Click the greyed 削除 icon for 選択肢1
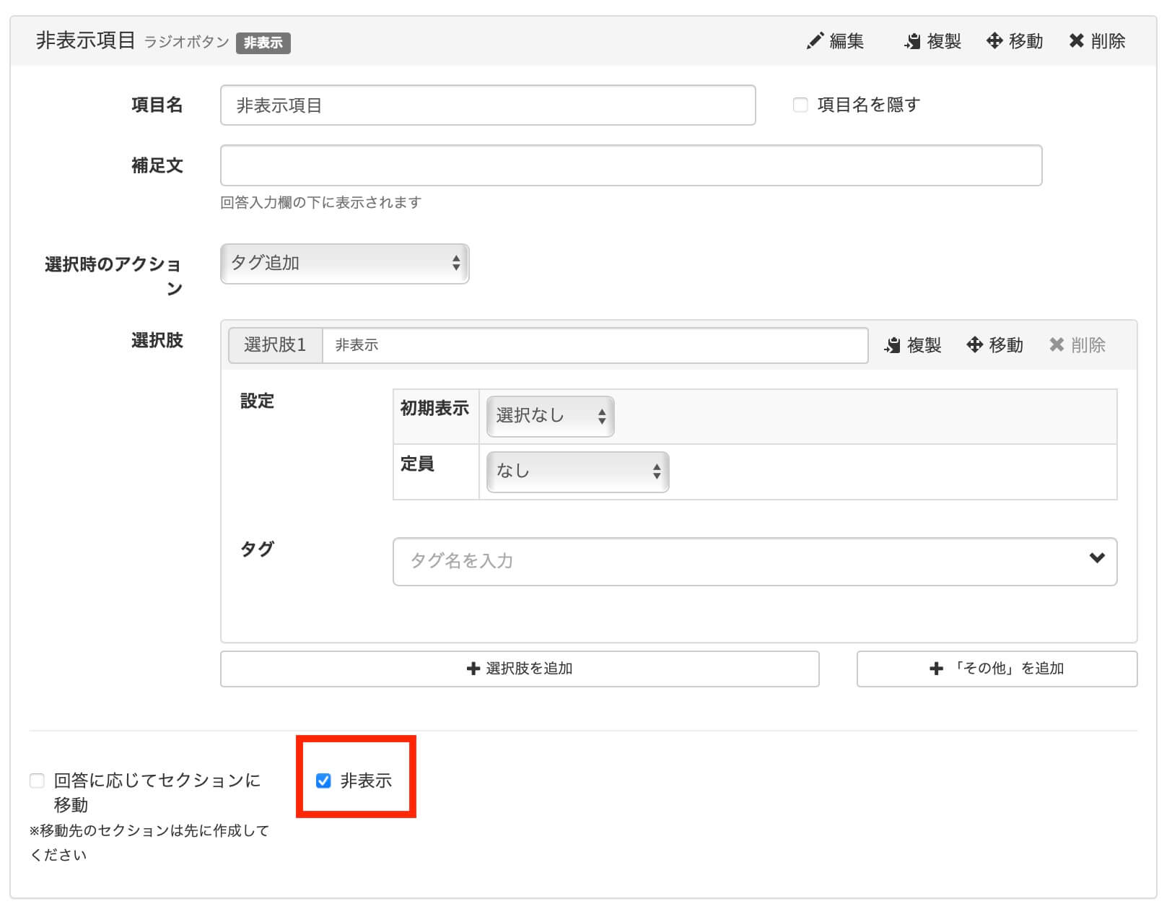 tap(1057, 345)
